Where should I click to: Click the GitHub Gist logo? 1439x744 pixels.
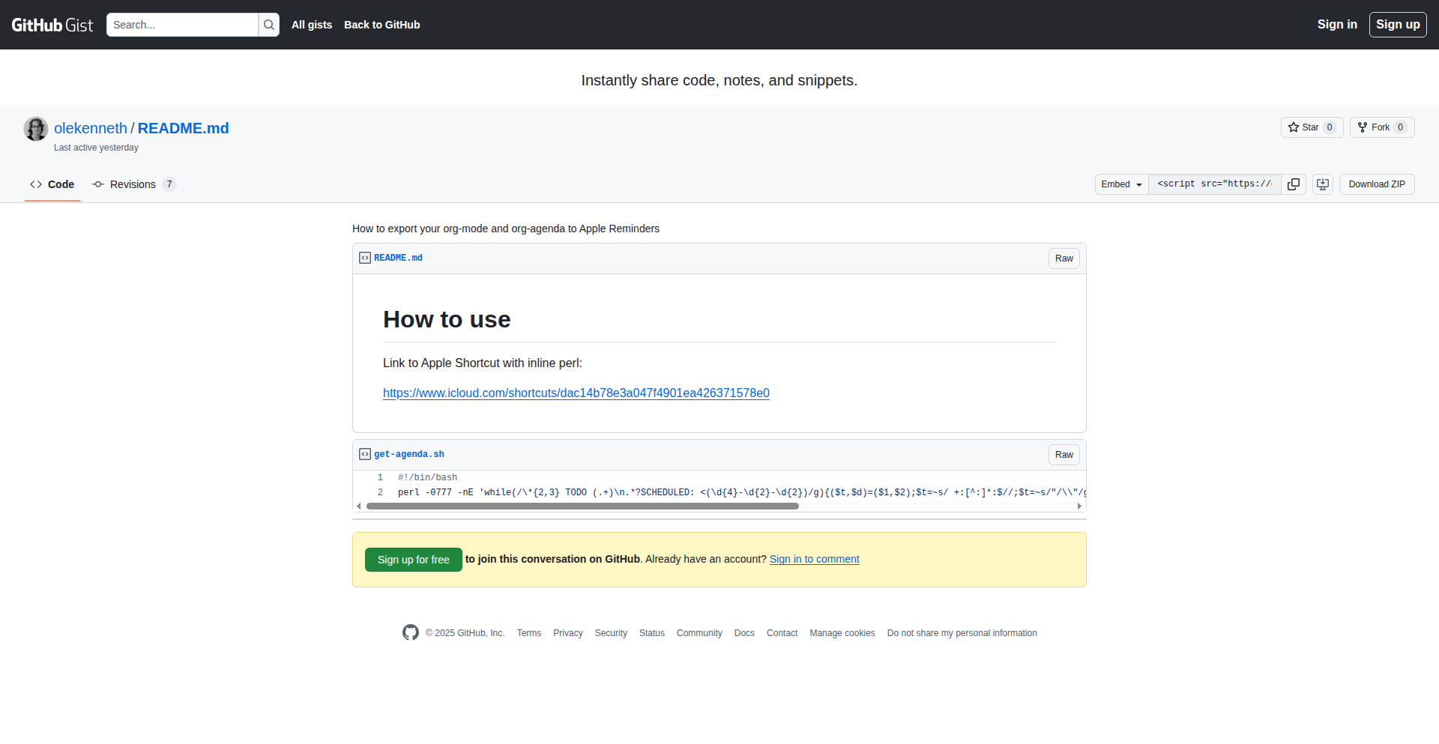tap(52, 25)
